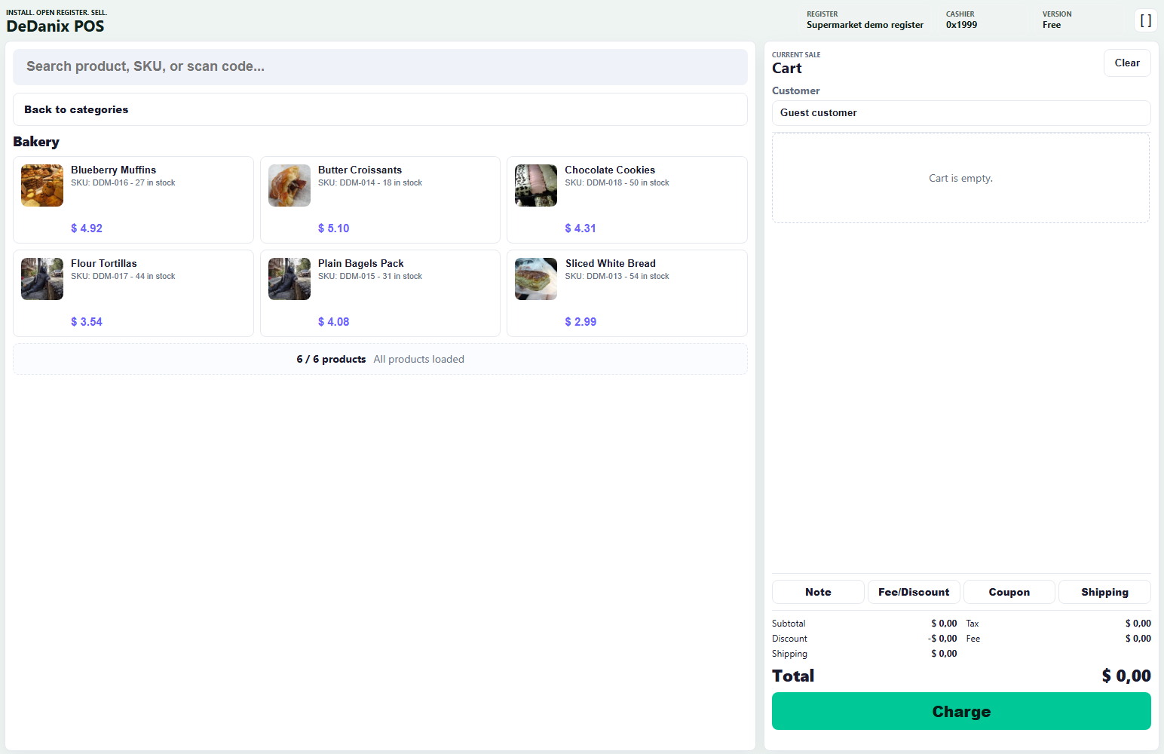The height and width of the screenshot is (754, 1164).
Task: Click the Fee label in totals
Action: pos(973,639)
